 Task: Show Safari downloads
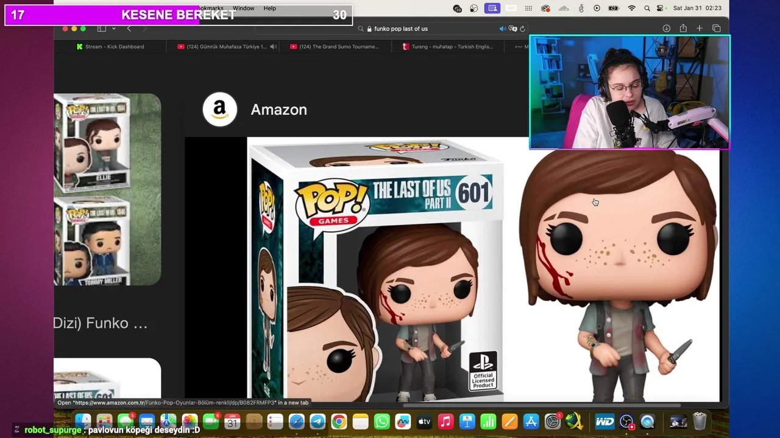pos(667,29)
